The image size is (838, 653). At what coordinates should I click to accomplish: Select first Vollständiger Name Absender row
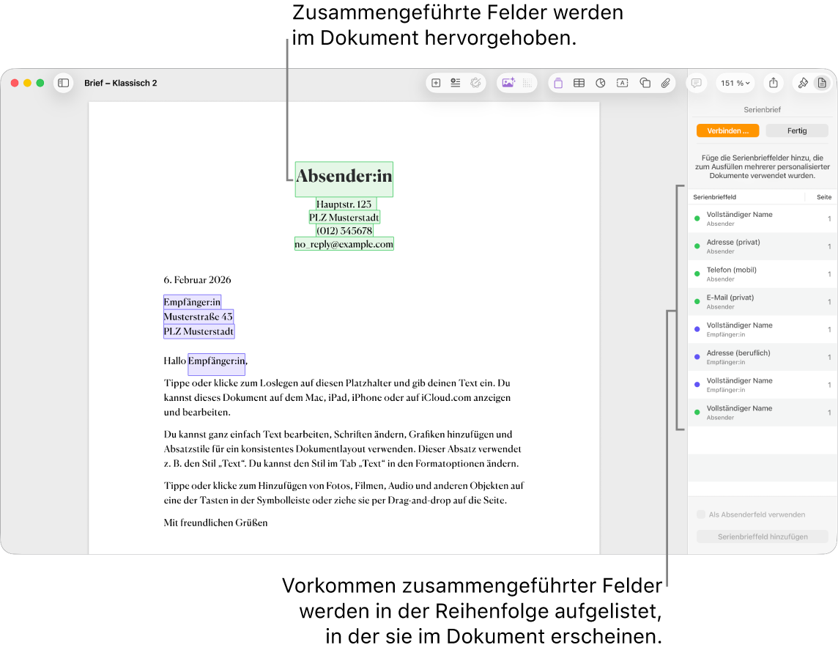point(762,218)
